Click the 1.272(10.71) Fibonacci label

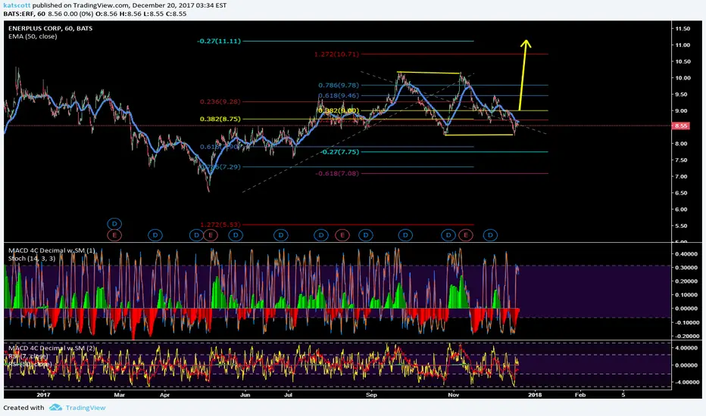tap(337, 54)
